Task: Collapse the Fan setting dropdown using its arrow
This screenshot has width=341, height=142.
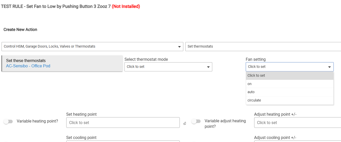Action: (329, 67)
